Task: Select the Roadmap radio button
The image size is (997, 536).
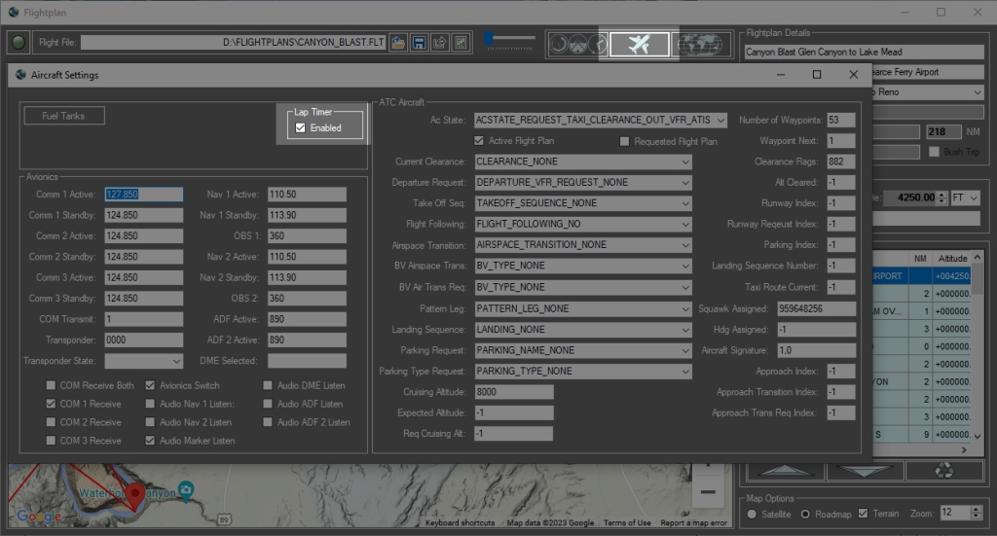Action: (805, 514)
